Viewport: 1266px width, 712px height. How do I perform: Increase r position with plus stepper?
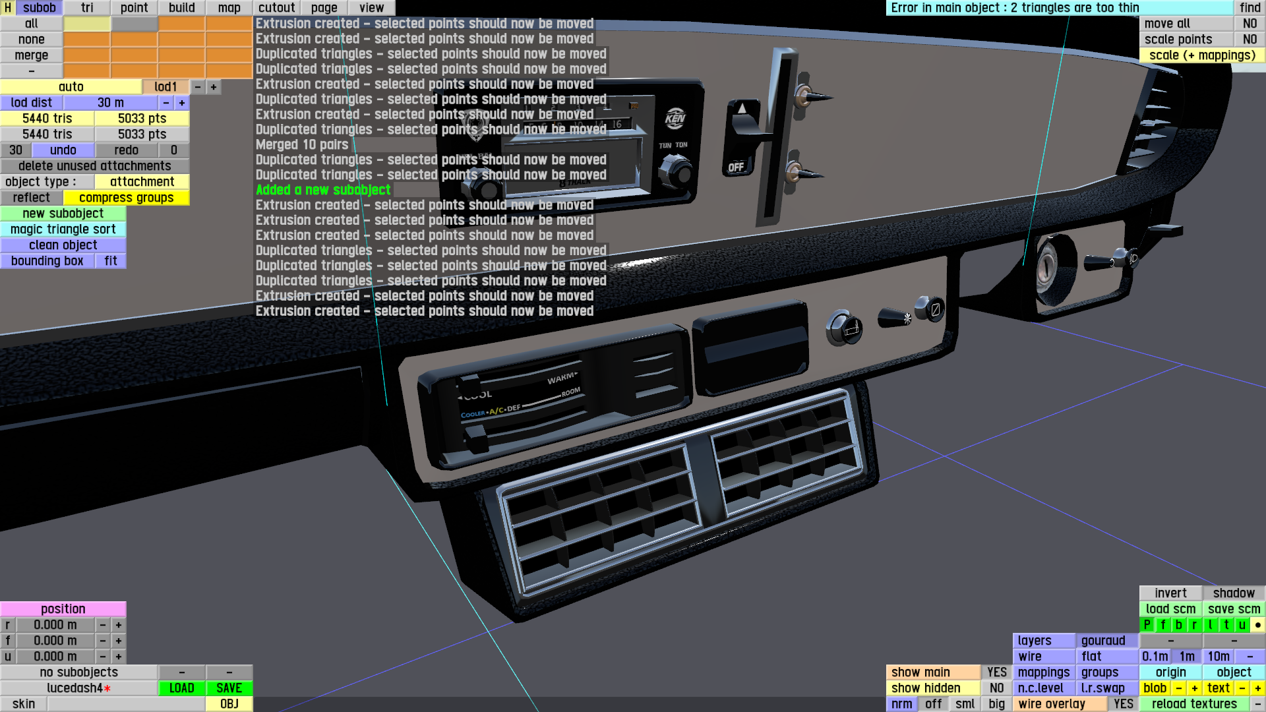tap(118, 625)
